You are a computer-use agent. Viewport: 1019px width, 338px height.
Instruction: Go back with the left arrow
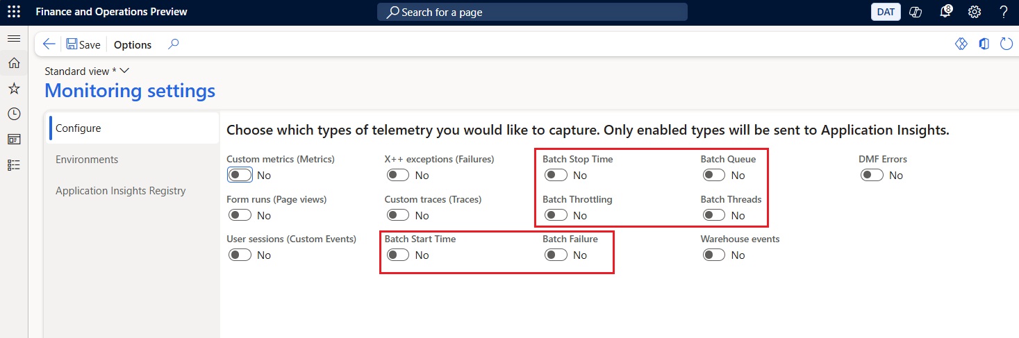49,44
